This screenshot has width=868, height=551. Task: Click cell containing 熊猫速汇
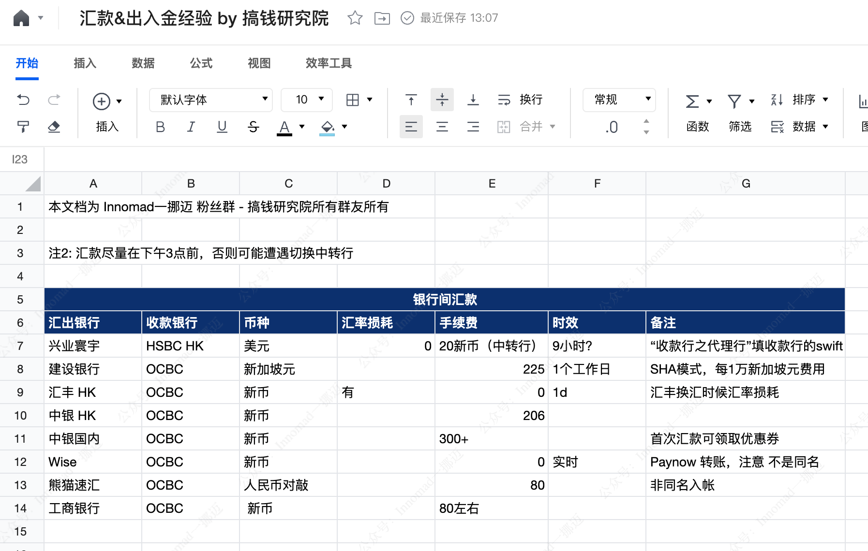(93, 485)
